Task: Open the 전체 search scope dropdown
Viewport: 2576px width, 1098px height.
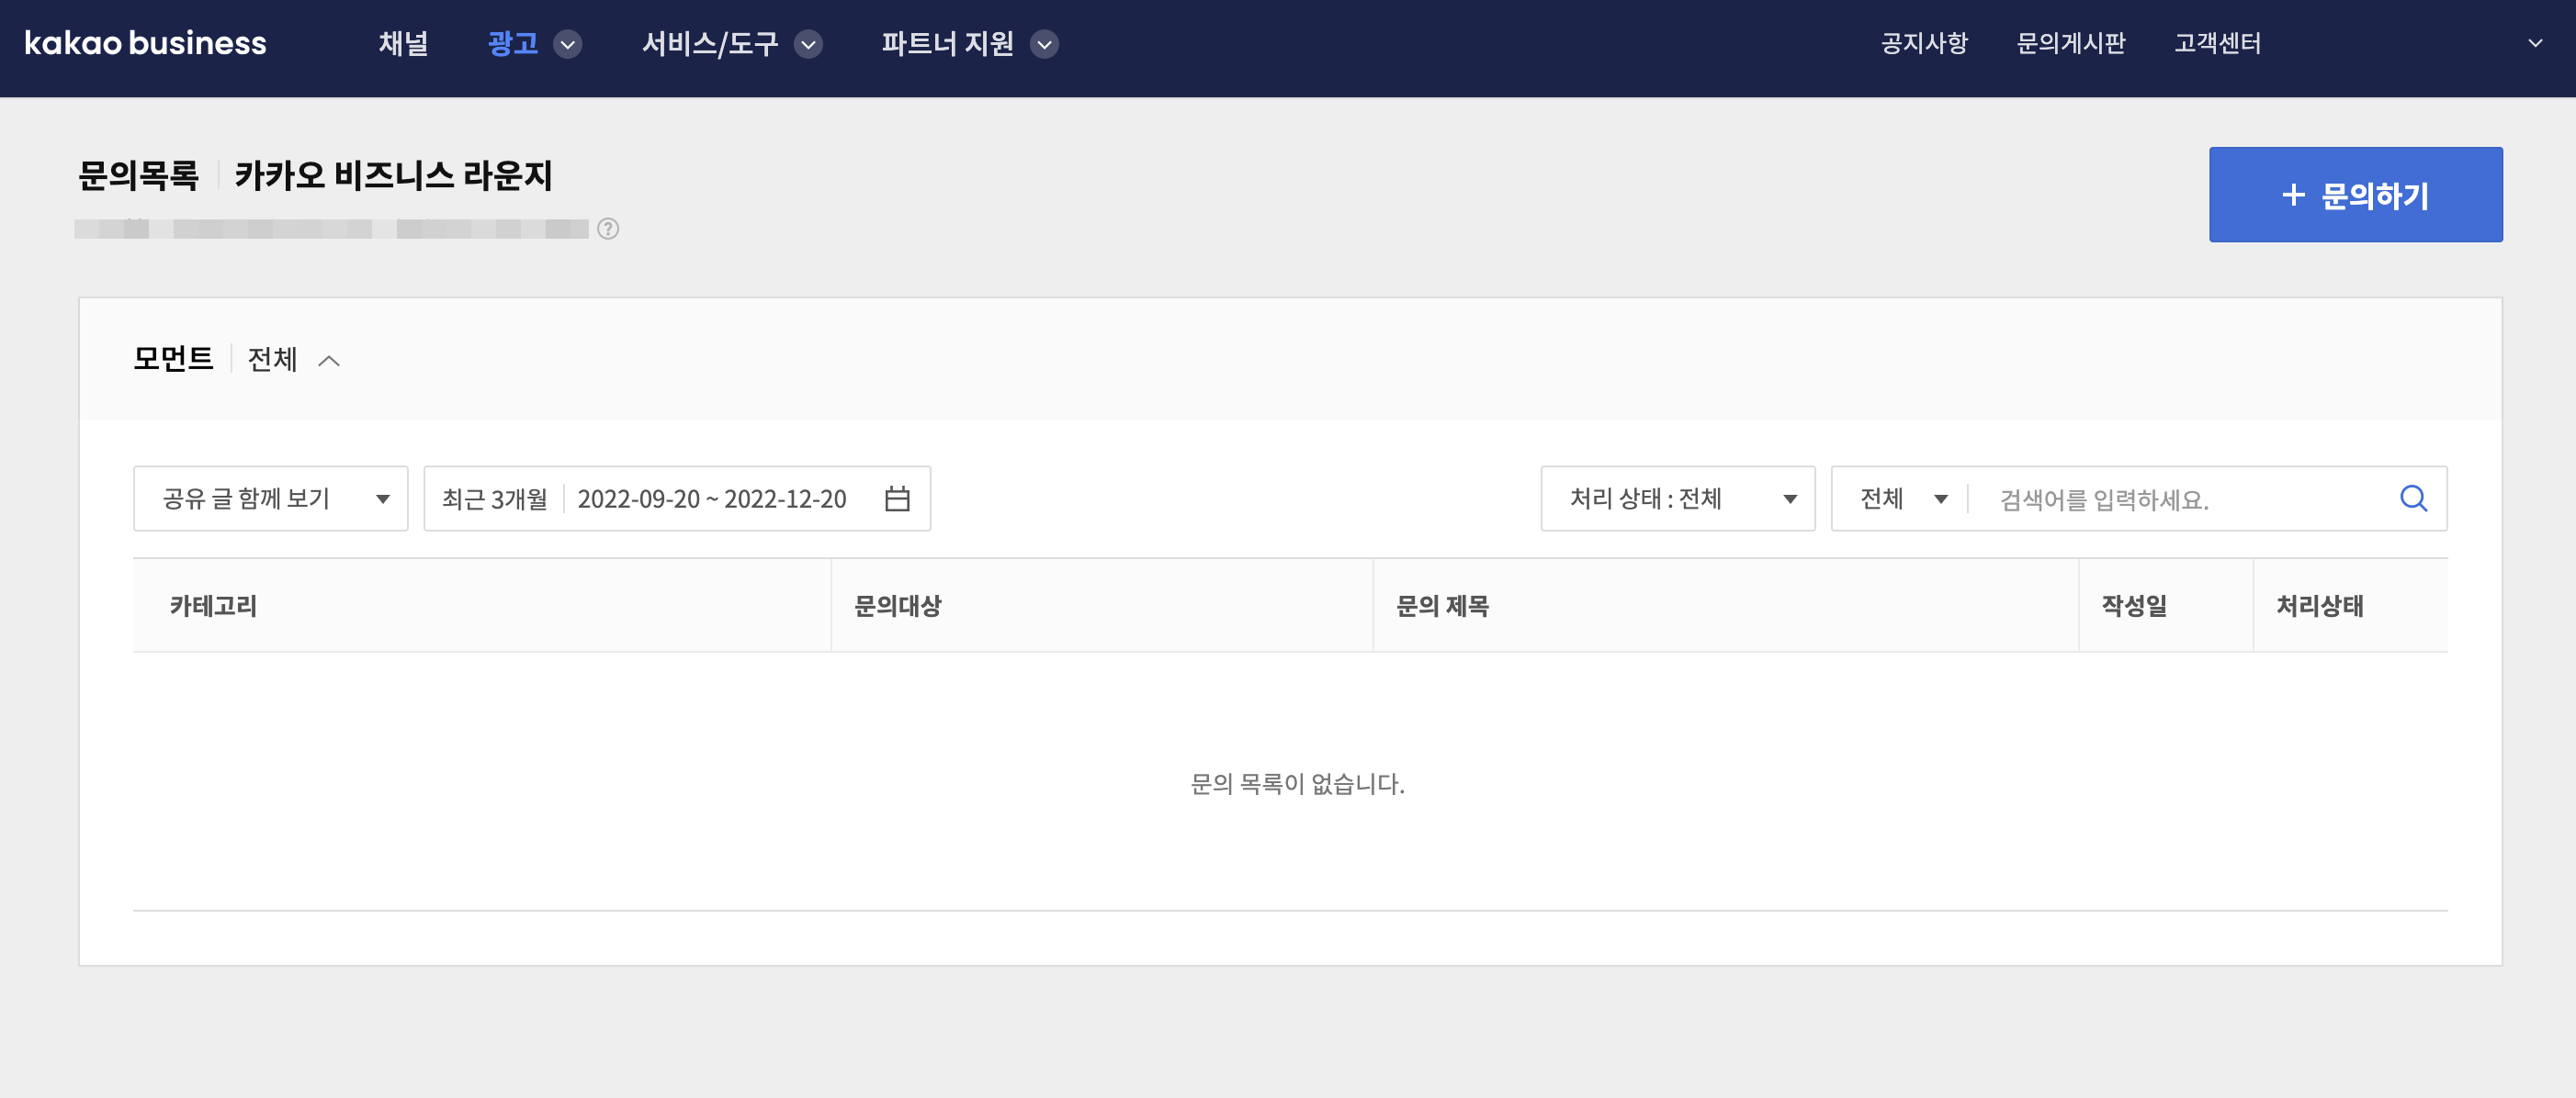Action: [1901, 498]
